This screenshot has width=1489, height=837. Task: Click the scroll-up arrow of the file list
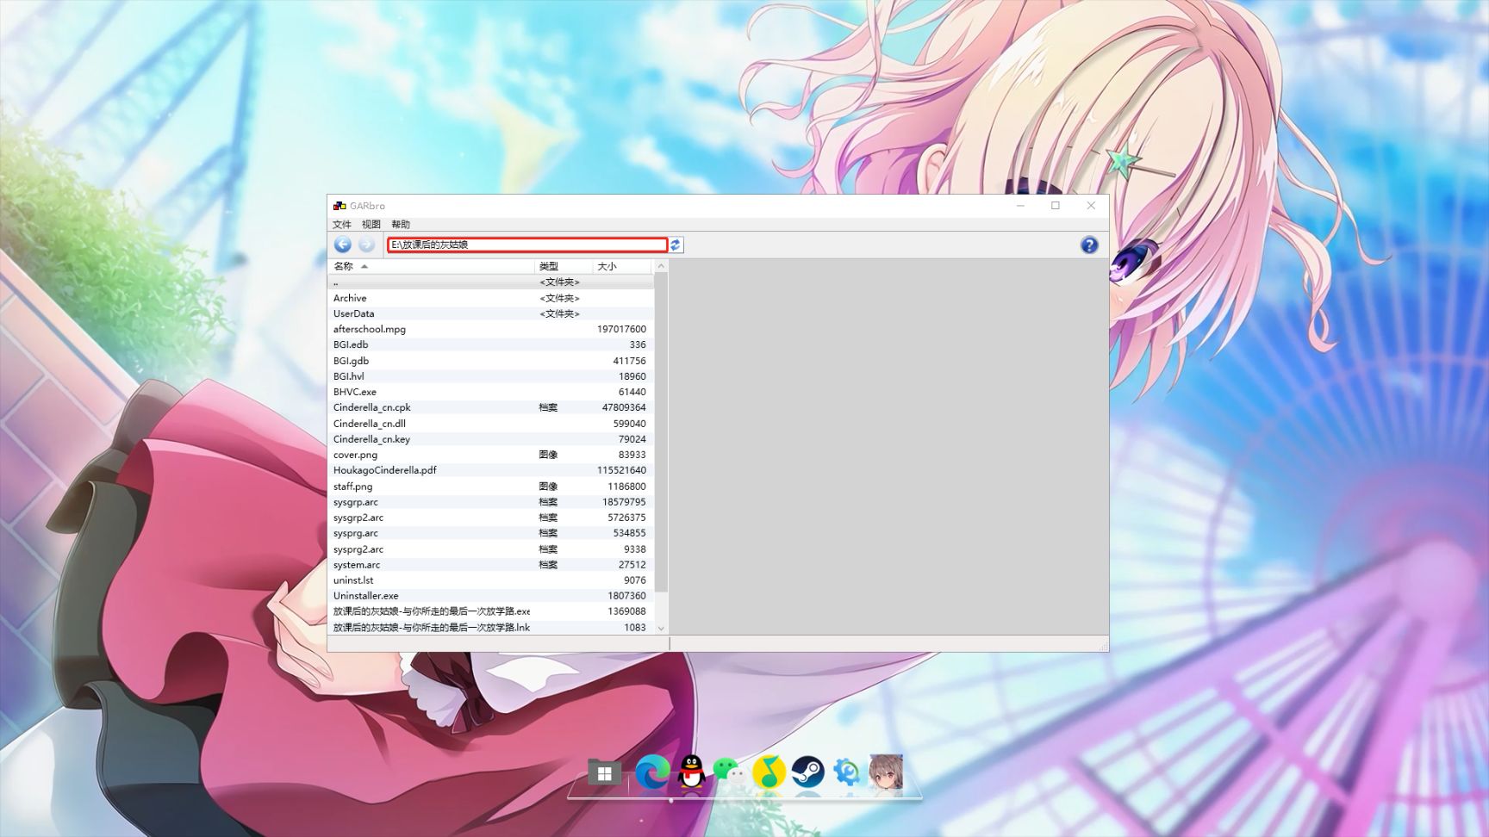[x=661, y=266]
